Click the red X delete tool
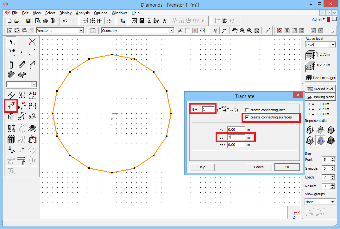This screenshot has width=340, height=229. [x=32, y=42]
